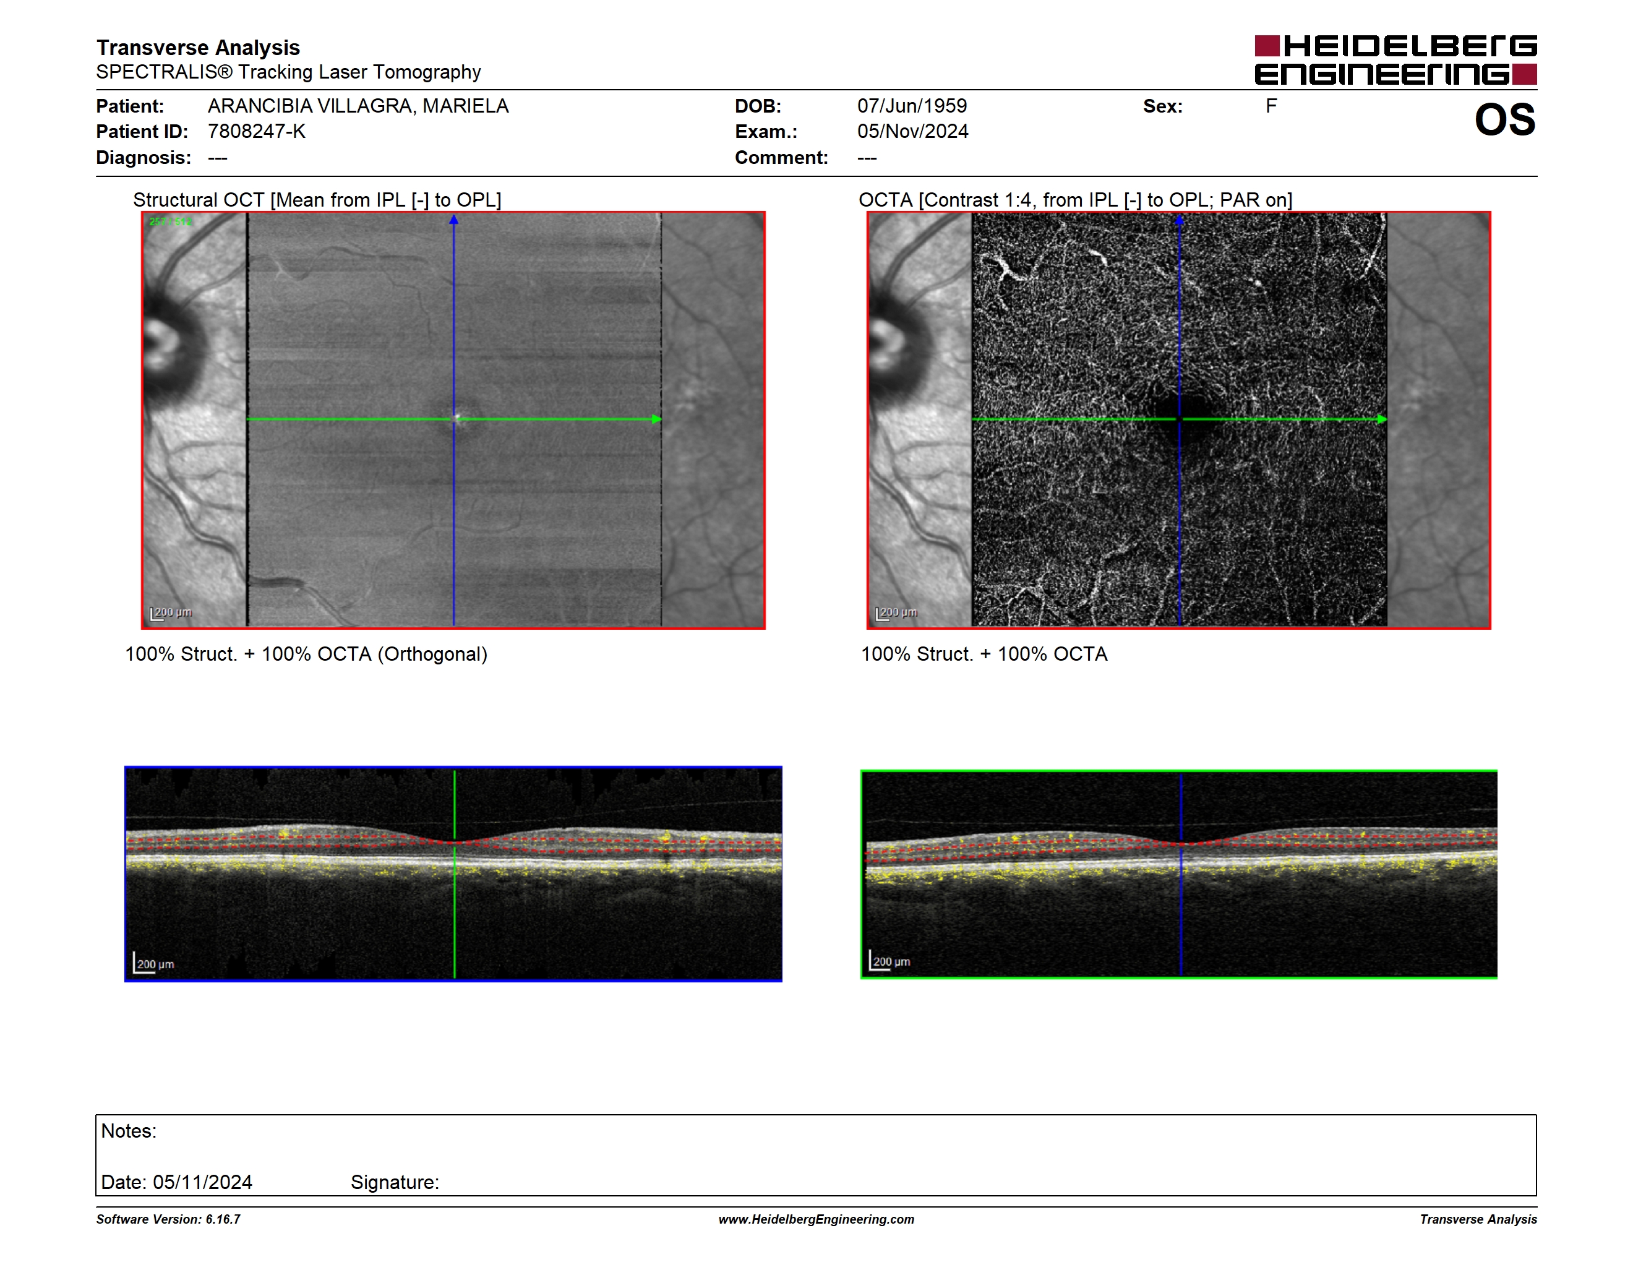Click the 'Sex:' field label

pos(1163,106)
